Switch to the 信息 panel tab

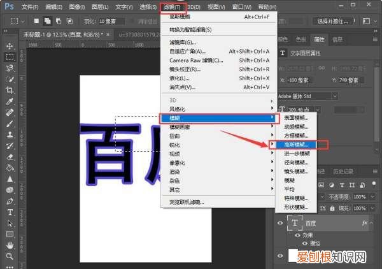(337, 40)
